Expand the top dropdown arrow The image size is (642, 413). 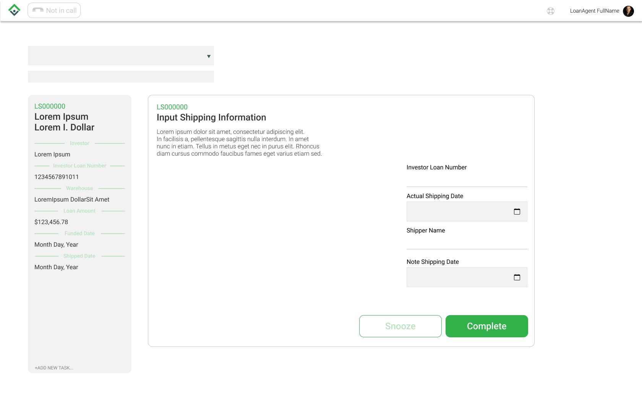click(x=209, y=56)
